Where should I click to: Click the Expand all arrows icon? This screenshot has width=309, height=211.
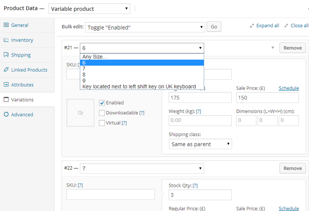tap(252, 26)
